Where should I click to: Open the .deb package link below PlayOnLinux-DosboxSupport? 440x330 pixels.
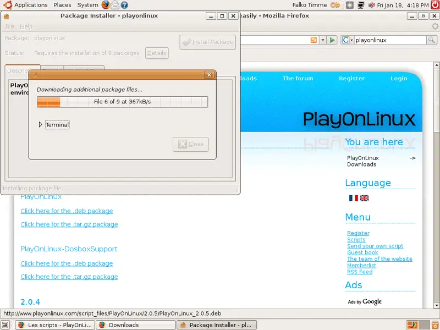pyautogui.click(x=67, y=263)
